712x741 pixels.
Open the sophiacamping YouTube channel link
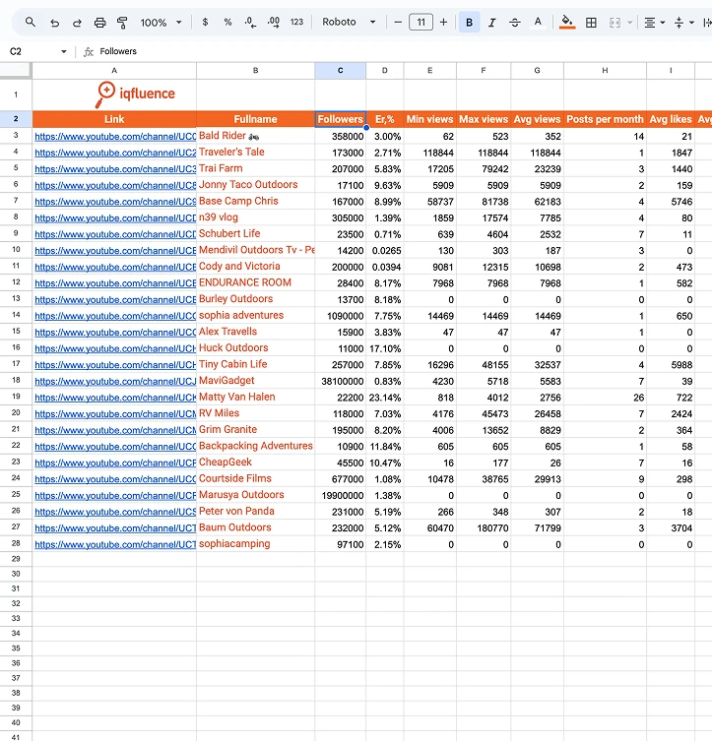coord(115,544)
